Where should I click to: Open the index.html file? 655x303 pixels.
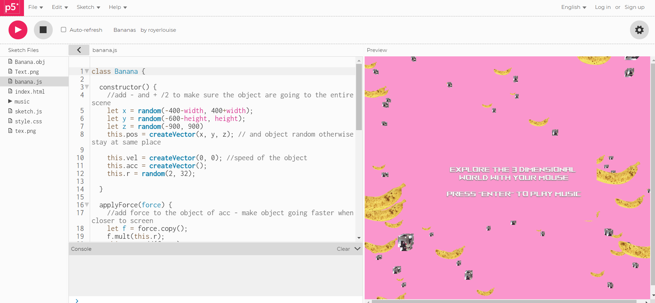[30, 92]
